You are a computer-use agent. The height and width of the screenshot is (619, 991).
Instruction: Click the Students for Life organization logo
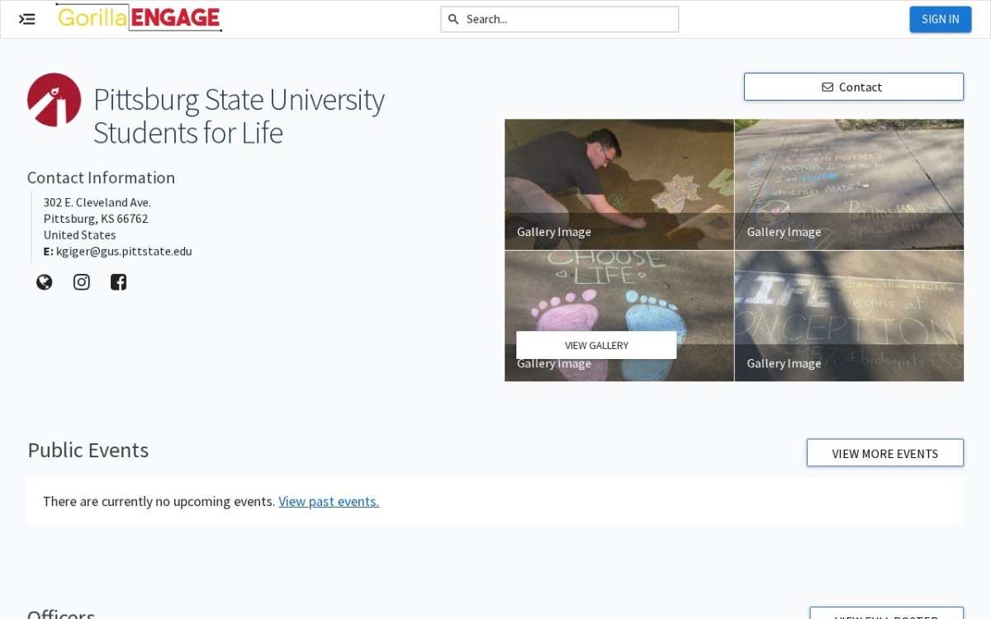click(x=55, y=100)
